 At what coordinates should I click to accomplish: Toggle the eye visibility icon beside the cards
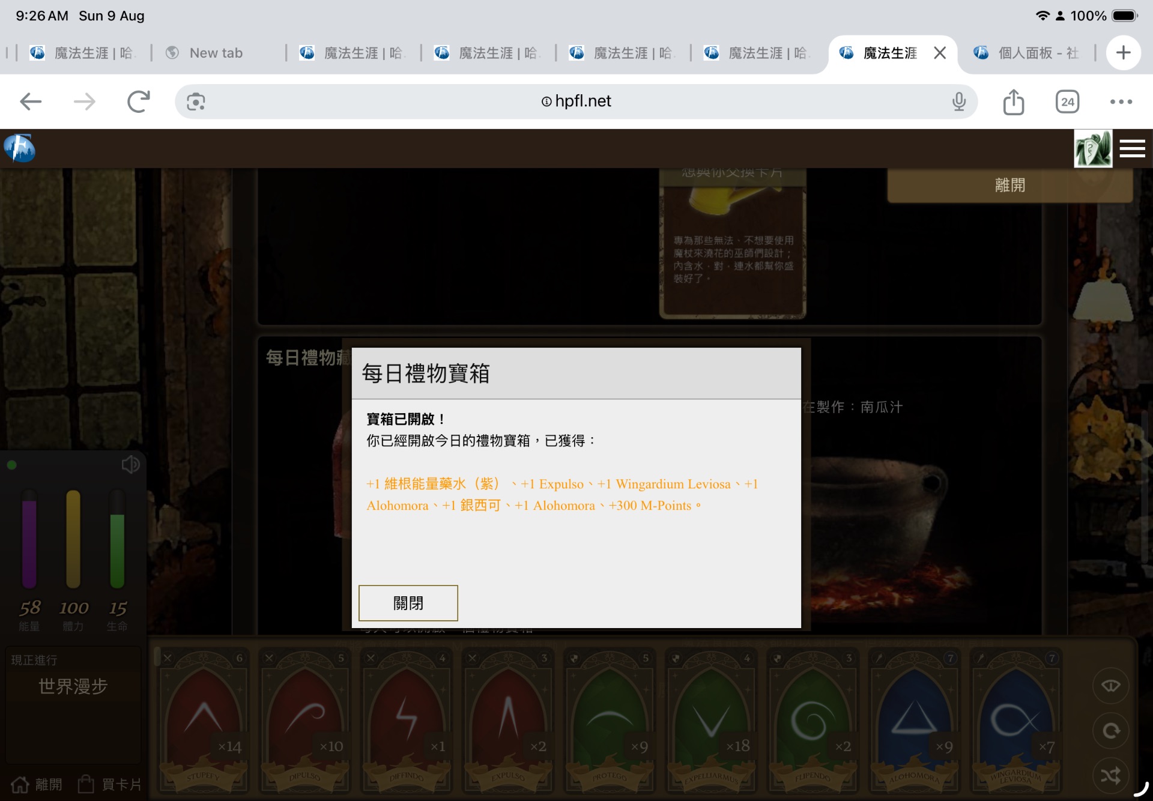pyautogui.click(x=1110, y=686)
